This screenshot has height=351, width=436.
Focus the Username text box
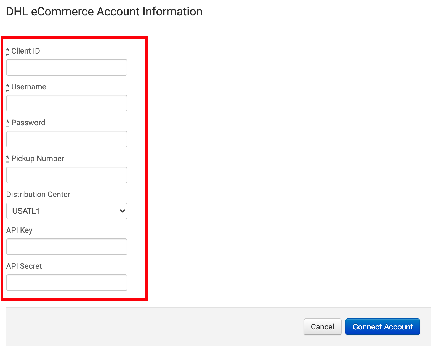(67, 103)
